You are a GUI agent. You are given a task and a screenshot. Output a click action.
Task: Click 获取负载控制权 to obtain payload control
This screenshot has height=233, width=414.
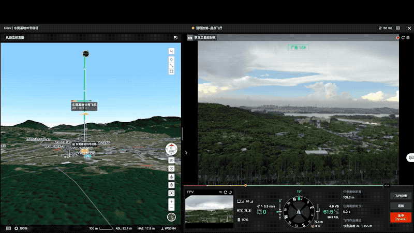(205, 38)
